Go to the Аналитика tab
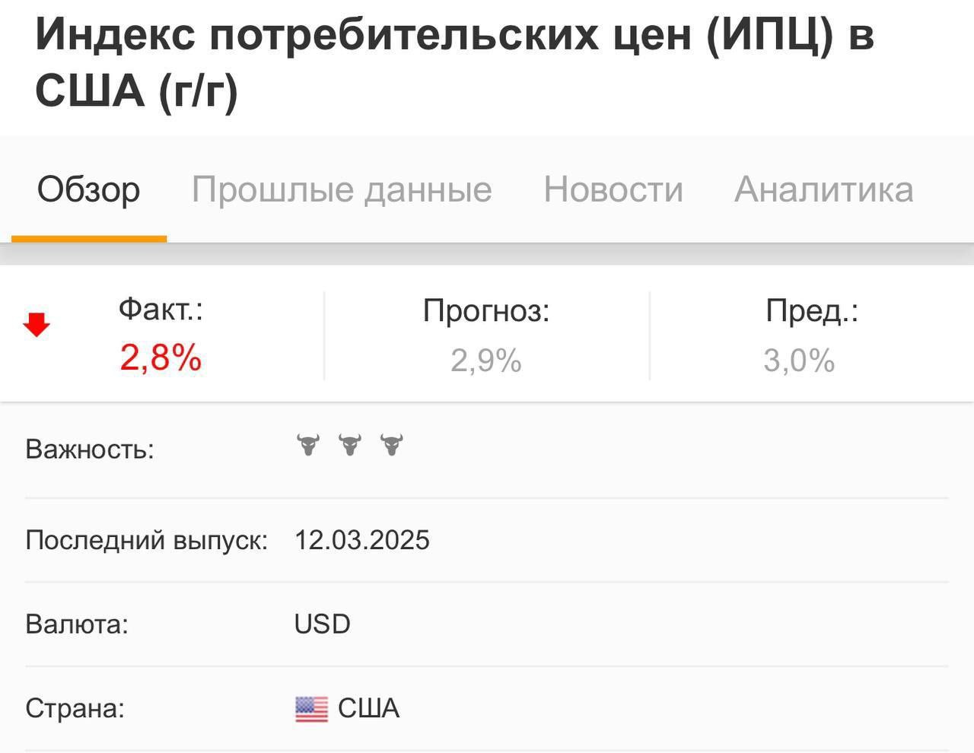The height and width of the screenshot is (753, 974). [824, 189]
